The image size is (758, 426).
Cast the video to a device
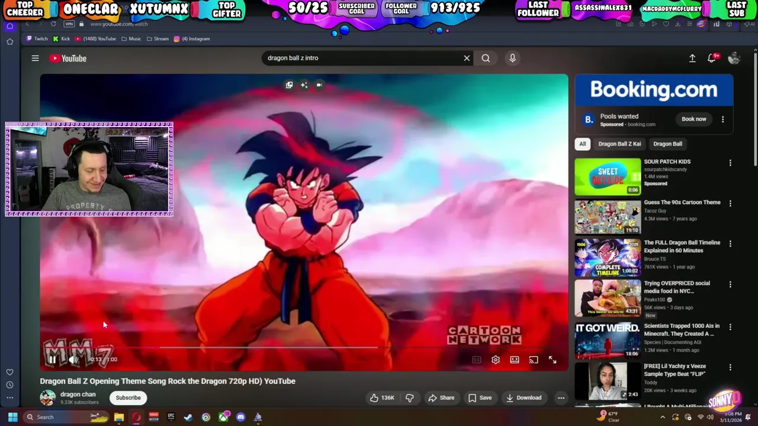tap(534, 360)
